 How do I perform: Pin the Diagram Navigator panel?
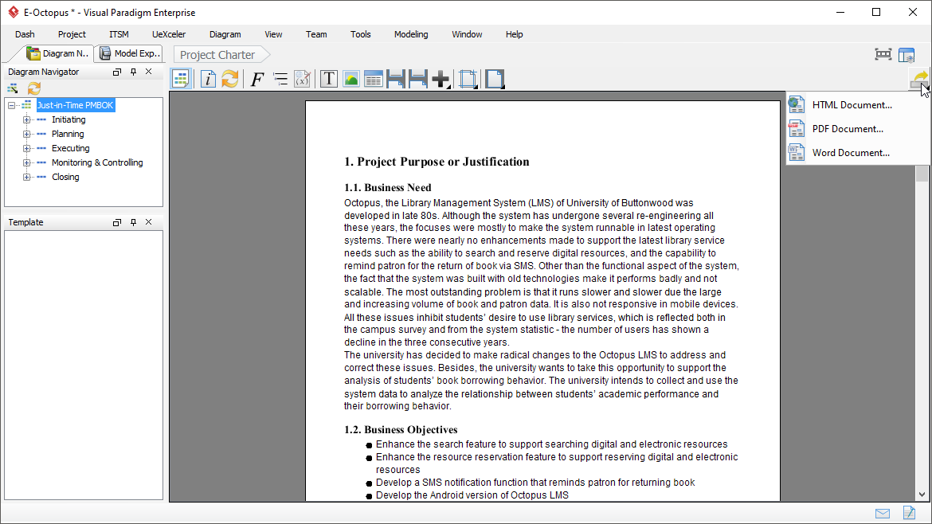[133, 71]
